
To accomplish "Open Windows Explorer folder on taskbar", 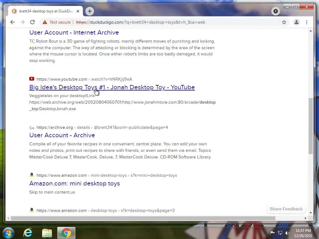I will (47, 233).
